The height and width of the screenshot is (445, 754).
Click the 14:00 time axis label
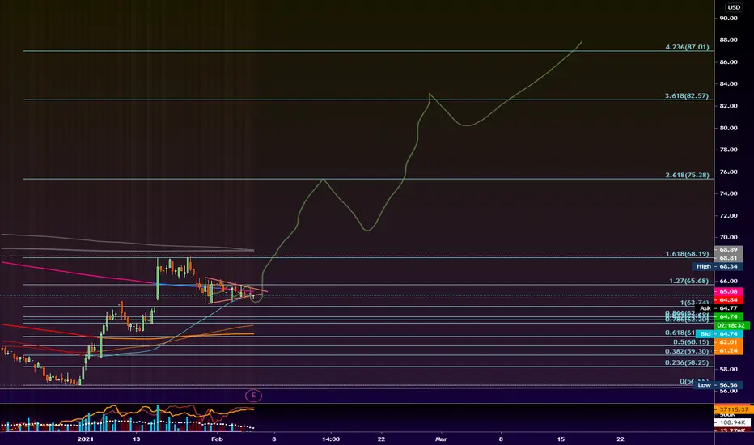[331, 439]
